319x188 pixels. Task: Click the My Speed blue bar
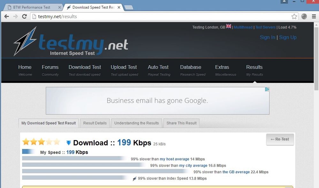click(28, 152)
